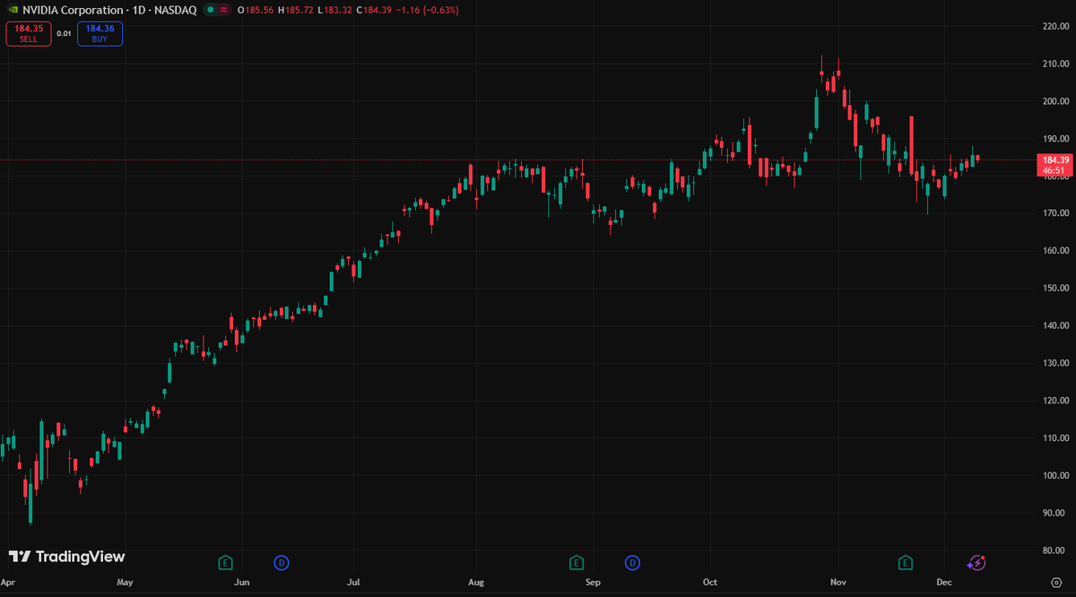1076x597 pixels.
Task: Click the NVIDIA Corporation symbol title
Action: click(x=73, y=10)
